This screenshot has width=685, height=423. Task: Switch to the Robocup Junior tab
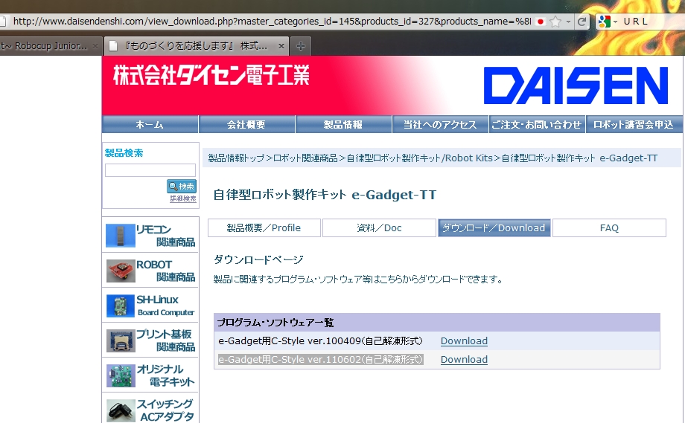(46, 46)
